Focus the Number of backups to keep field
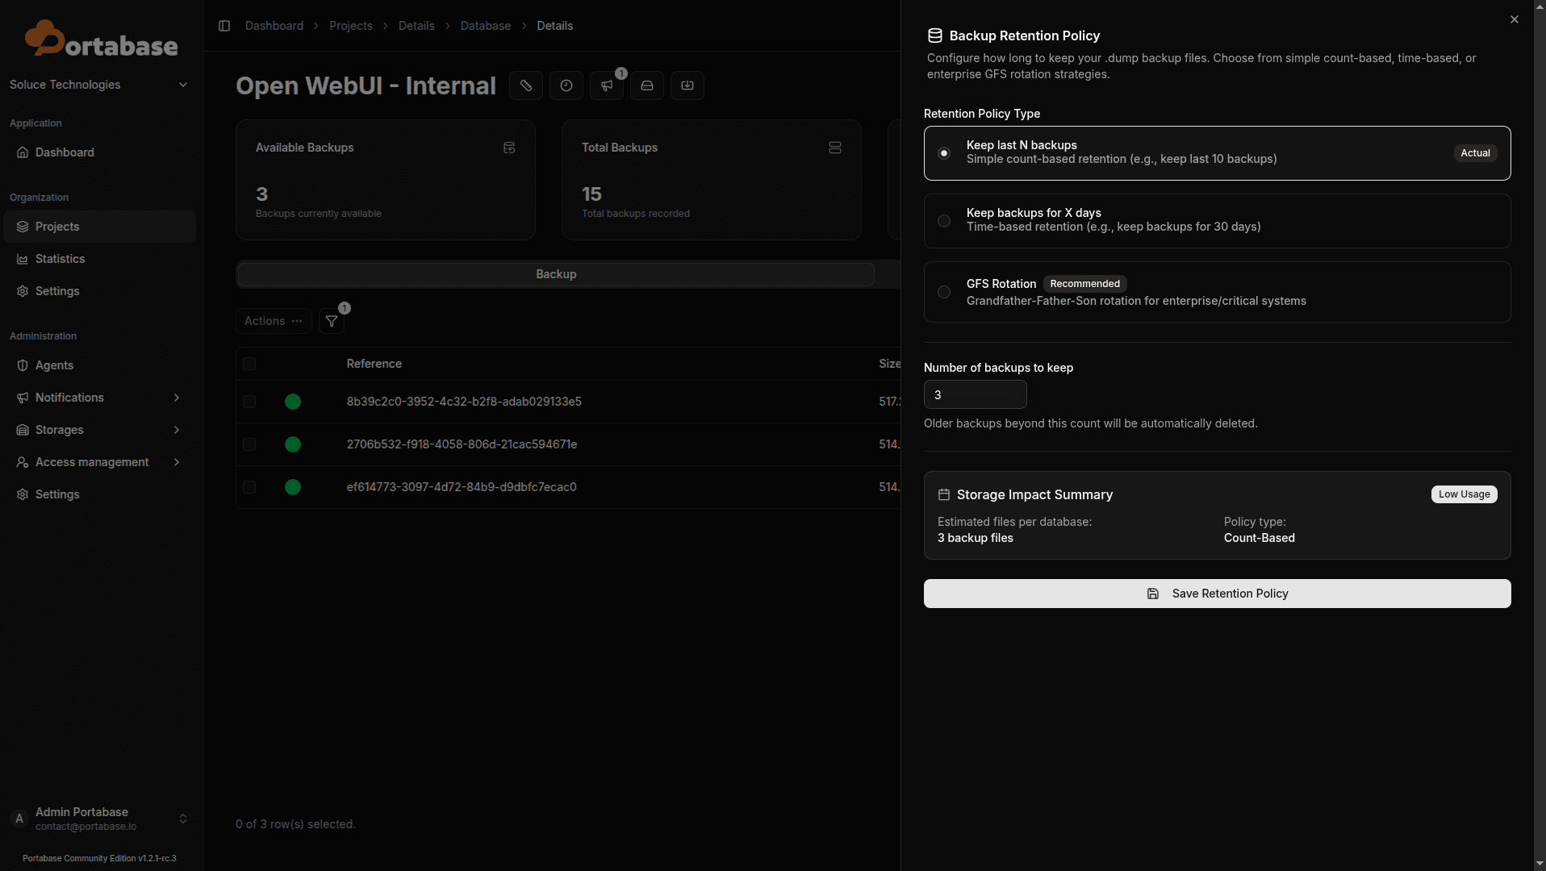The image size is (1546, 871). [x=975, y=395]
